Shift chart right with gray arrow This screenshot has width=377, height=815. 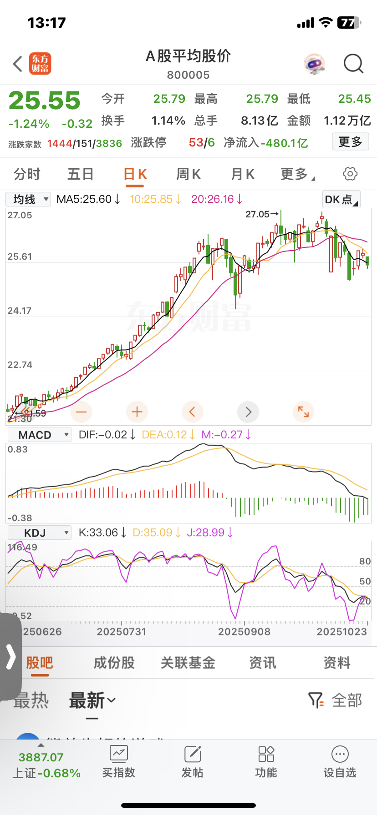[248, 412]
